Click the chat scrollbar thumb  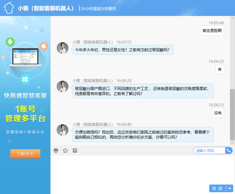coord(232,114)
